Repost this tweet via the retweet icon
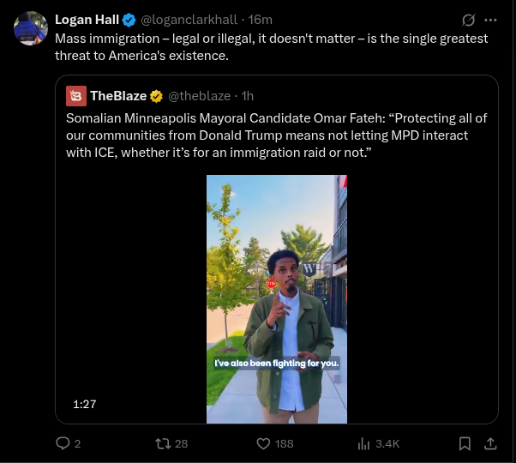 pos(163,443)
